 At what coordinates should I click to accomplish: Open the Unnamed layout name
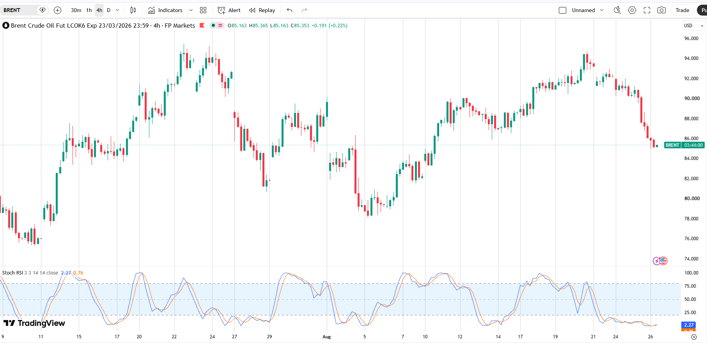click(583, 10)
